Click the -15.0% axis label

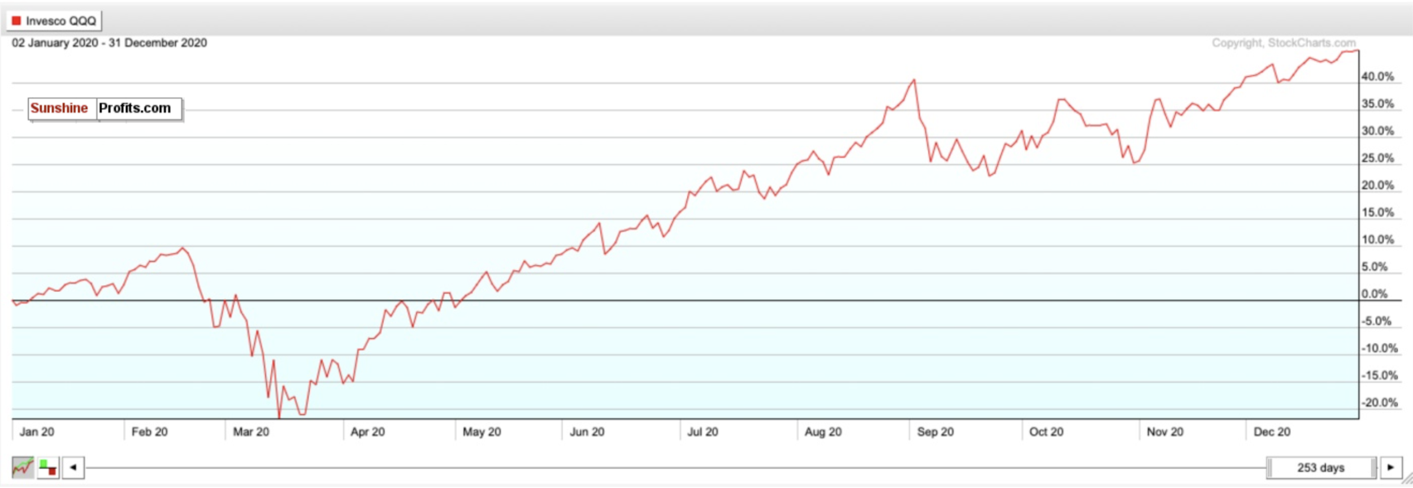point(1380,375)
